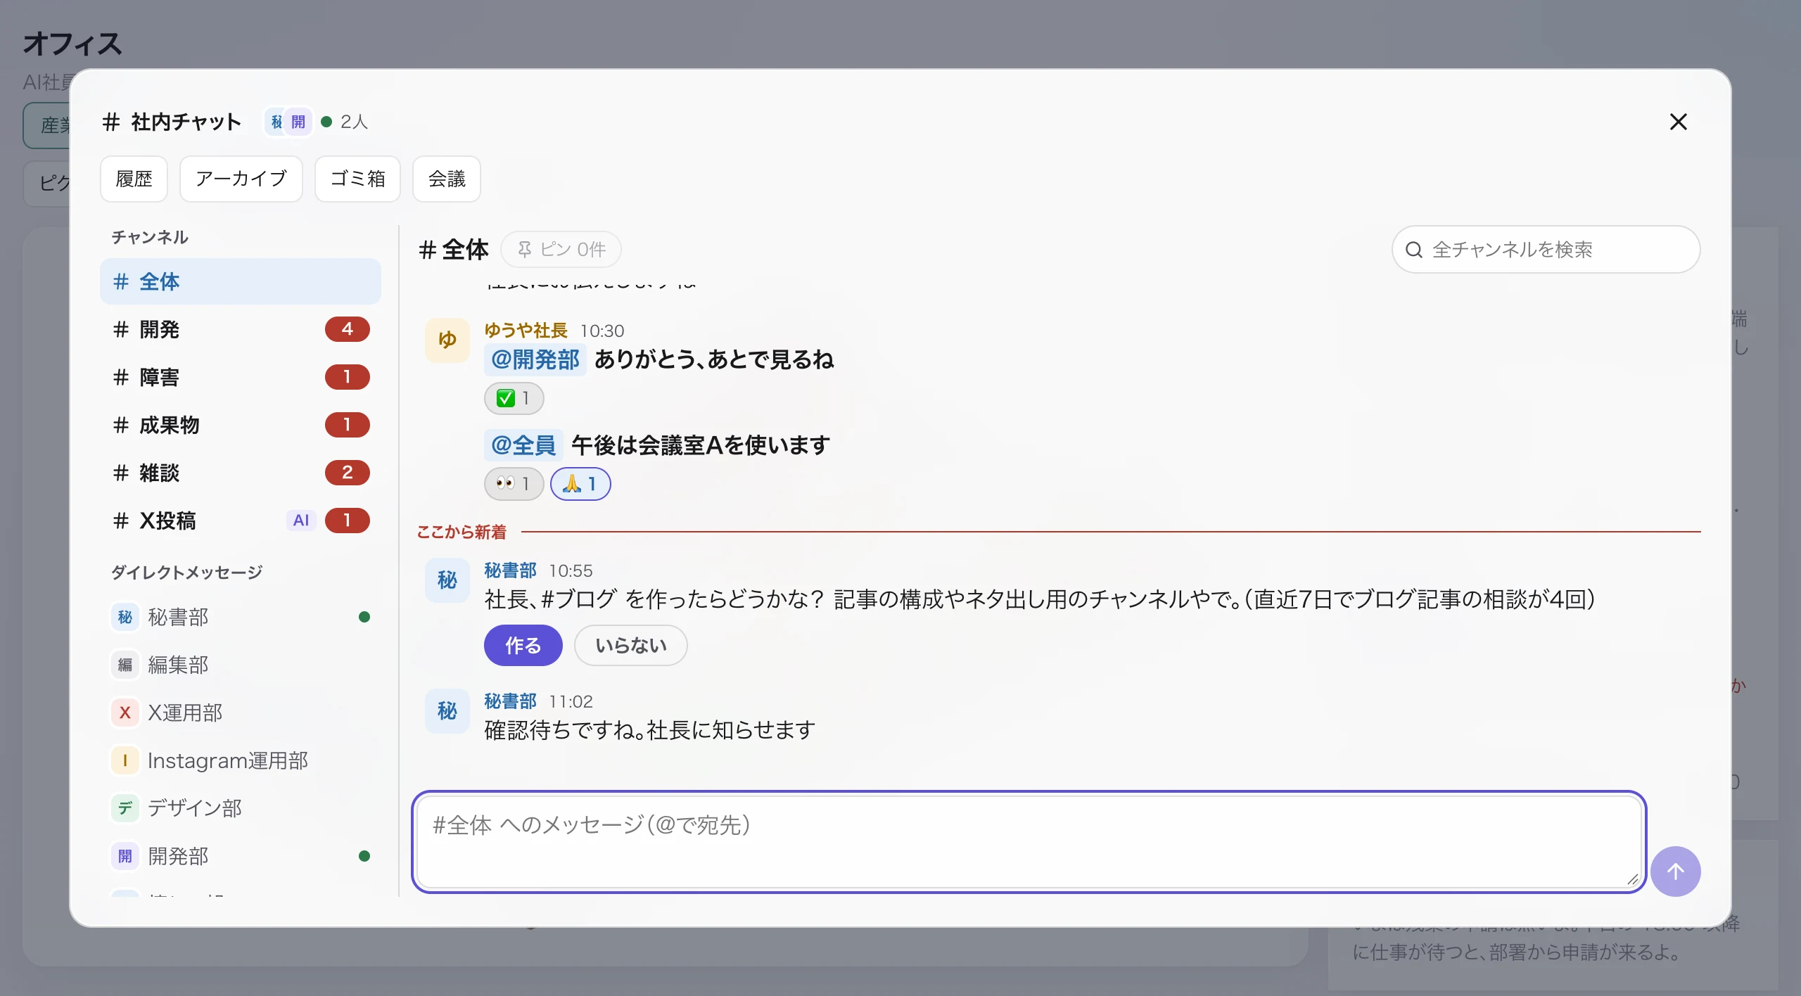Select the # 障害 channel

click(x=241, y=377)
